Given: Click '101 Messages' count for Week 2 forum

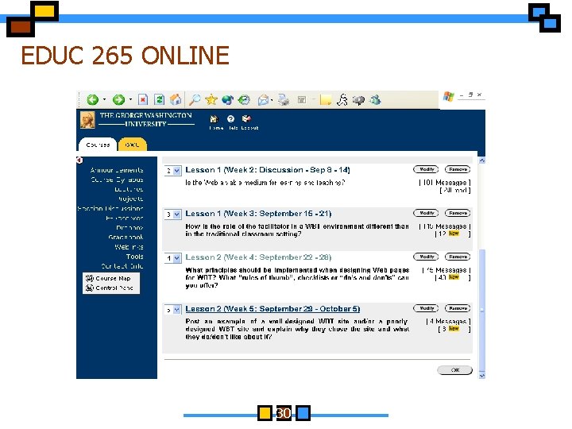Looking at the screenshot, I should [x=445, y=182].
